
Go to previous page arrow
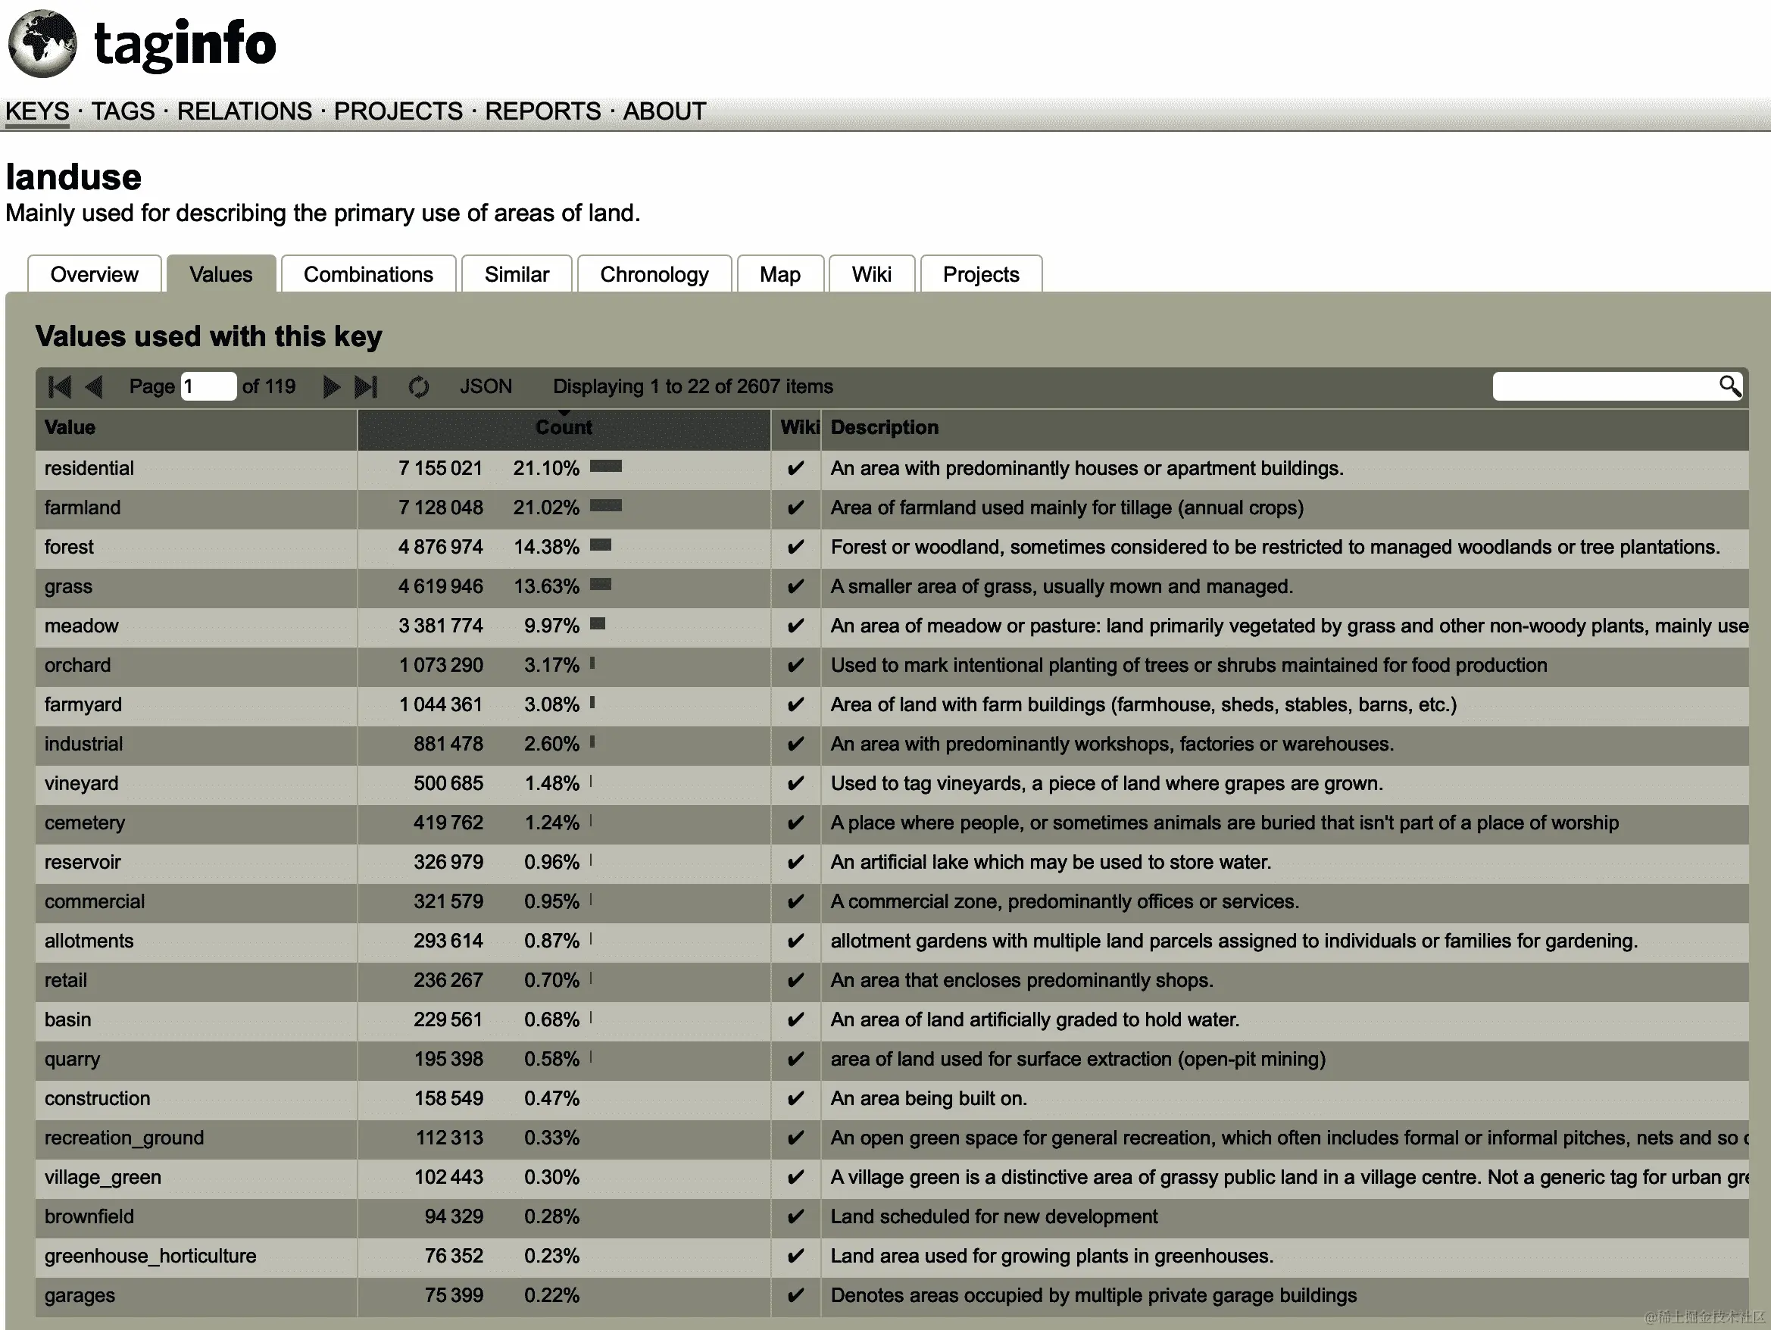click(x=94, y=387)
